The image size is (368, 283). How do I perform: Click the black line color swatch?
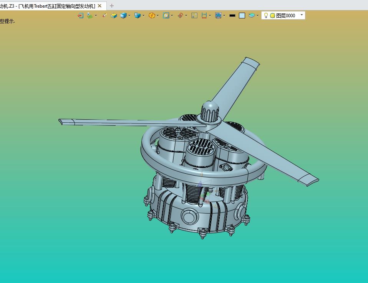[232, 15]
